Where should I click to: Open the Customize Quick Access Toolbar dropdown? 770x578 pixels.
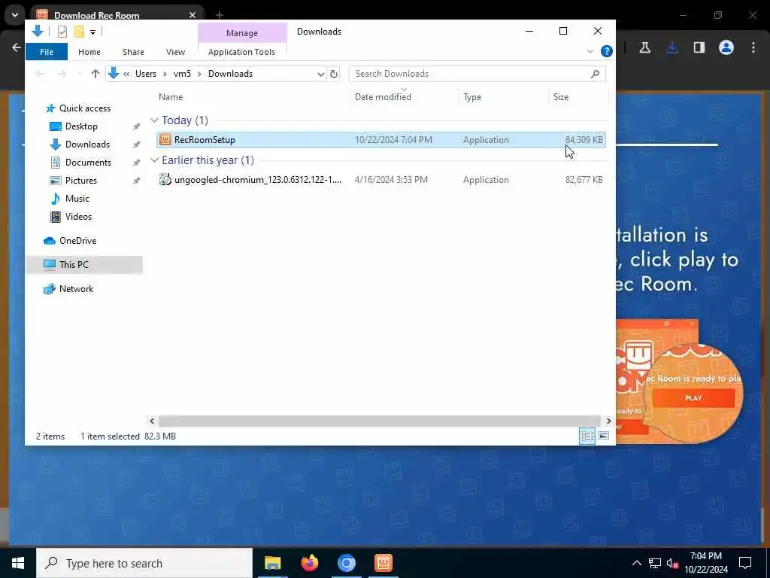[92, 32]
